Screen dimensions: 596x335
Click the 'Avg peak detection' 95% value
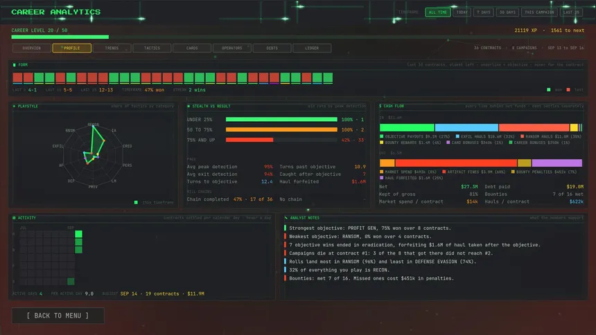[x=268, y=167]
